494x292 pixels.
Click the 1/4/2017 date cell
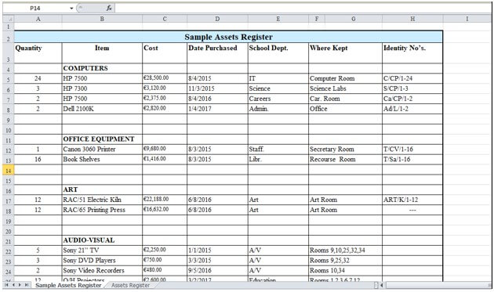tap(217, 109)
